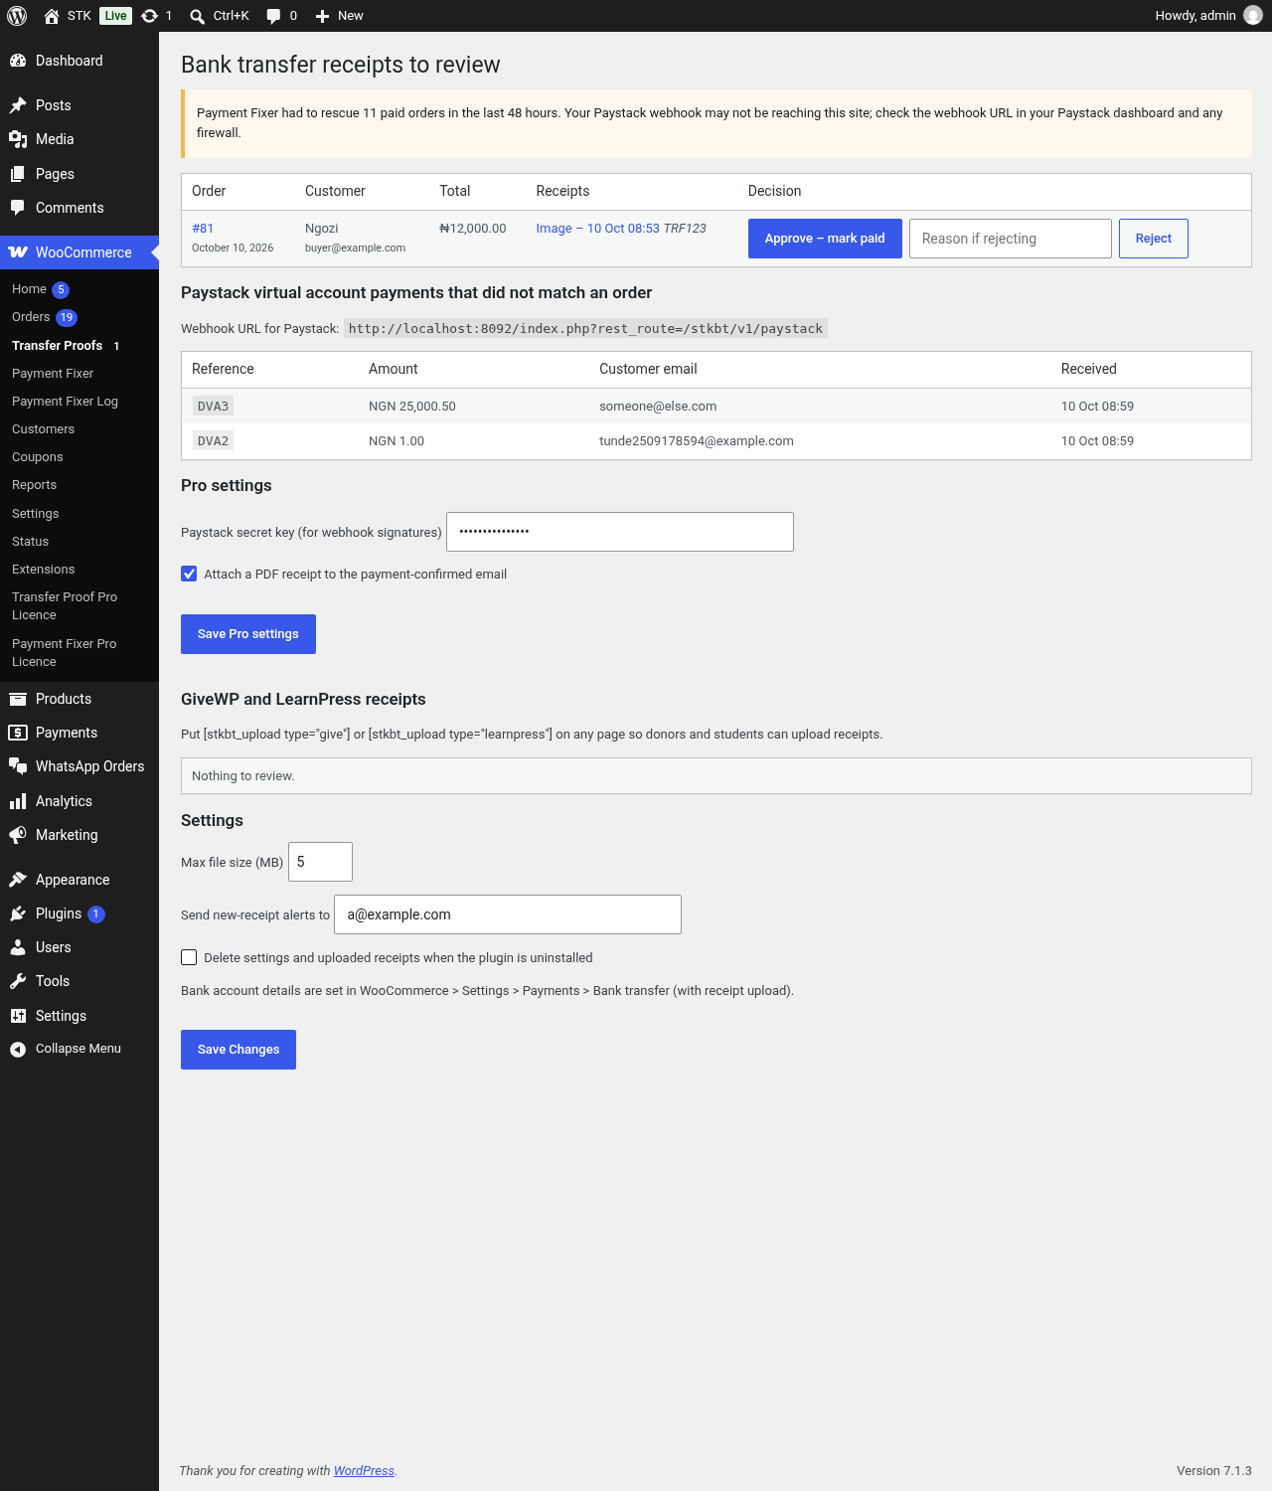Viewport: 1272px width, 1491px height.
Task: Enable delete settings on uninstall checkbox
Action: pos(189,957)
